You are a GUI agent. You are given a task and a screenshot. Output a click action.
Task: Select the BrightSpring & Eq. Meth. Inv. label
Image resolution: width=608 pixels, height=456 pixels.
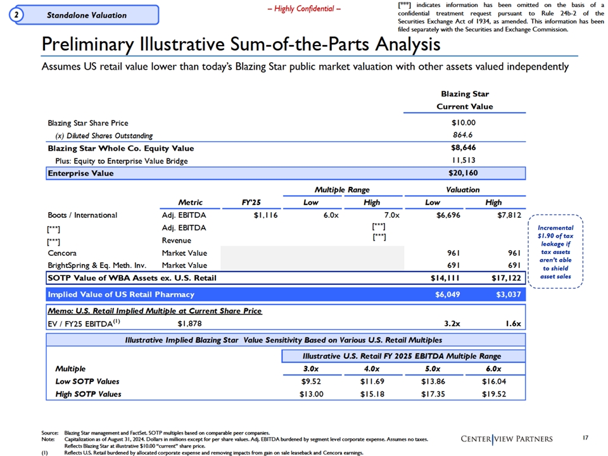point(97,265)
